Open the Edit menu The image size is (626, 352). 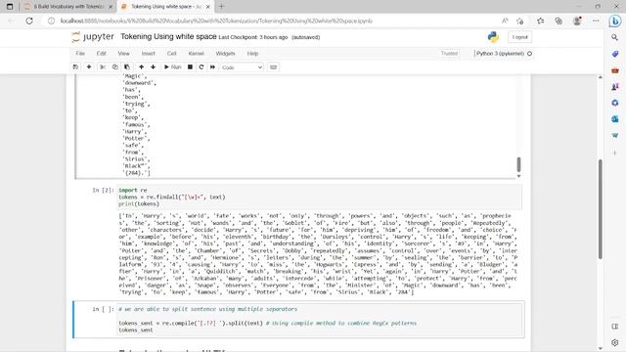coord(102,54)
